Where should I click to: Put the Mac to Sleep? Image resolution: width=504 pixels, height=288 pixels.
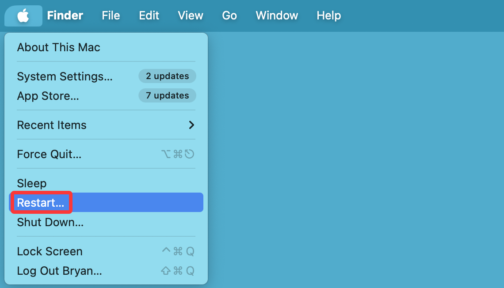[31, 183]
